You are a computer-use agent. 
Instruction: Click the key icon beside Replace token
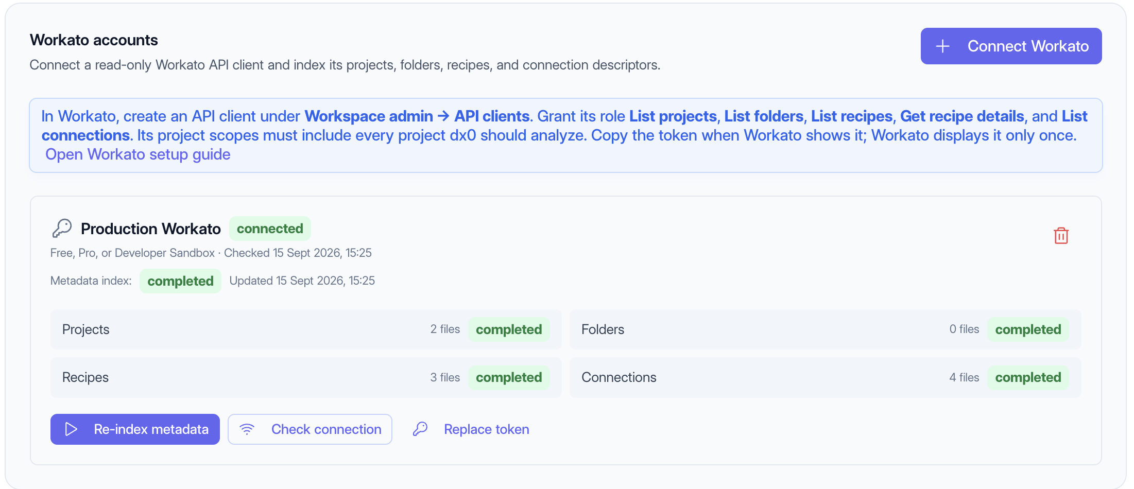click(x=420, y=429)
